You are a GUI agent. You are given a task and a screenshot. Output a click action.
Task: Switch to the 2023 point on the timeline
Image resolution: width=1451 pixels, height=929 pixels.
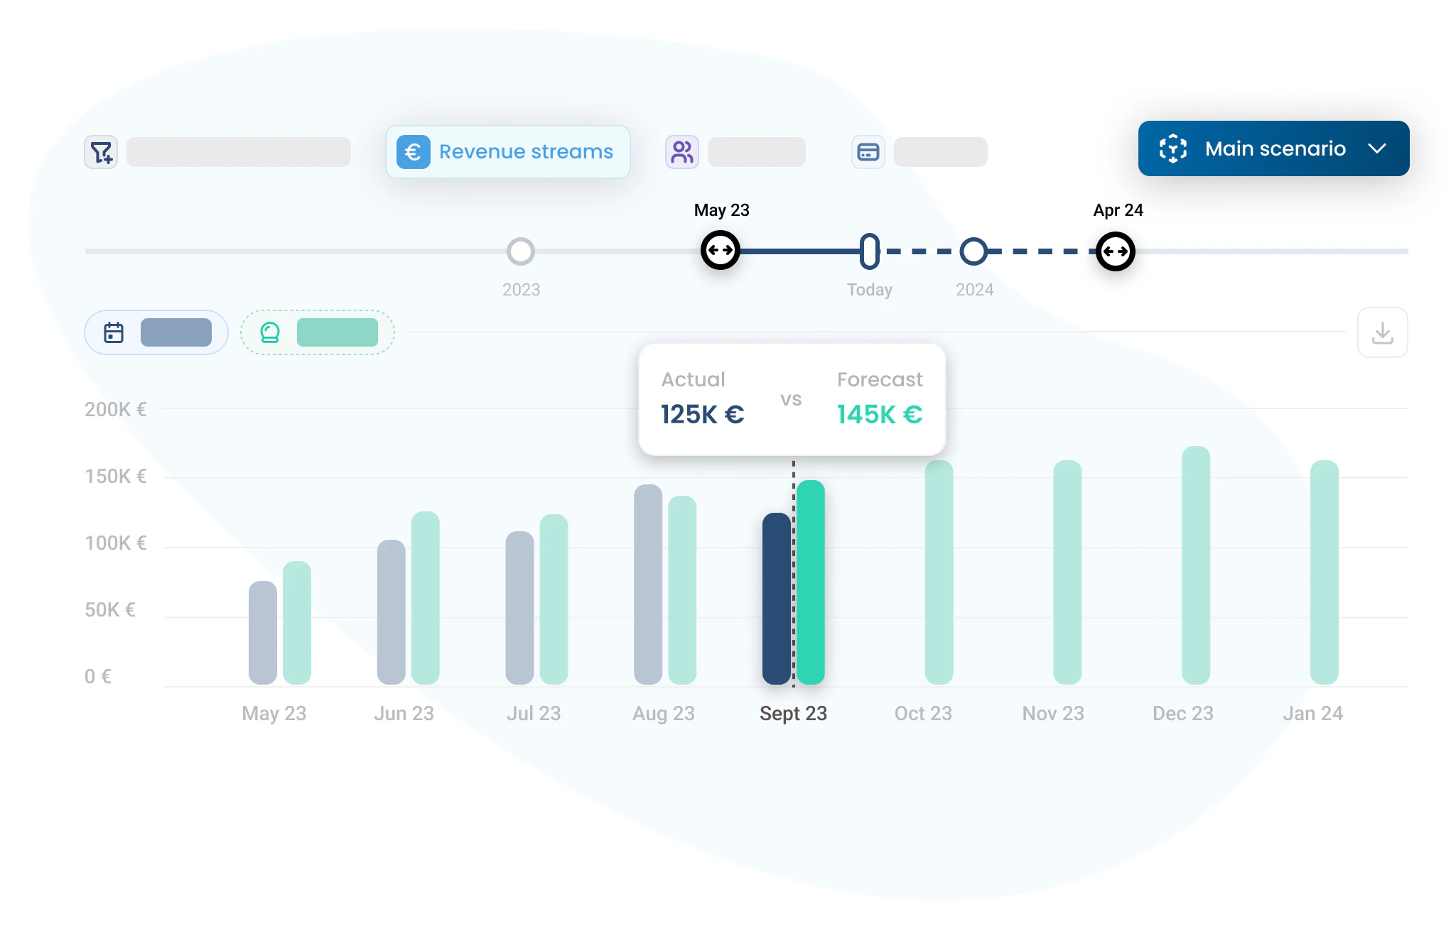(x=521, y=251)
